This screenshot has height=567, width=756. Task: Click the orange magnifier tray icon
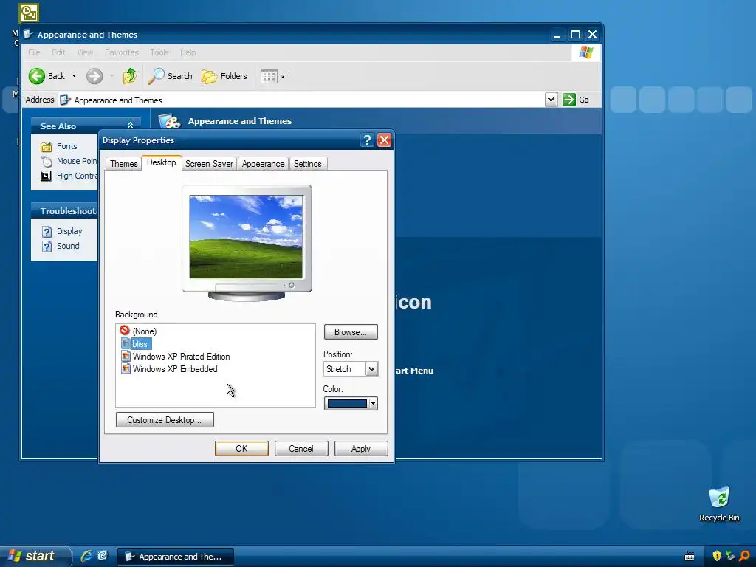click(x=744, y=556)
